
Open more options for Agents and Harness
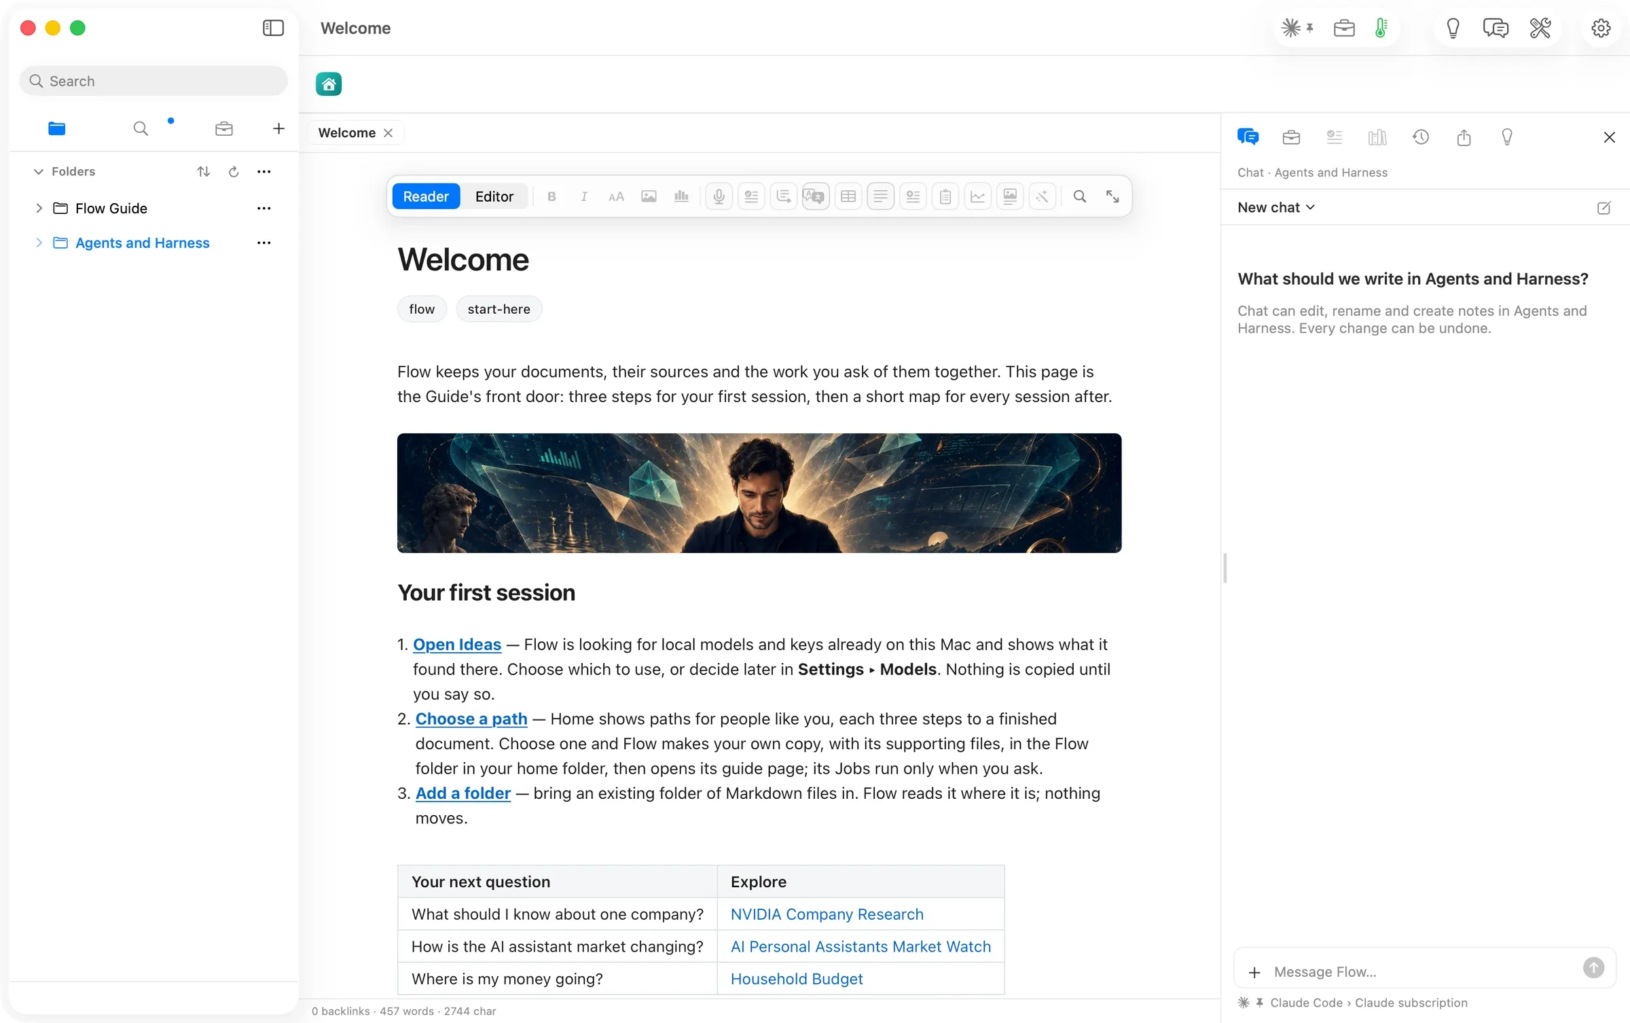click(264, 243)
